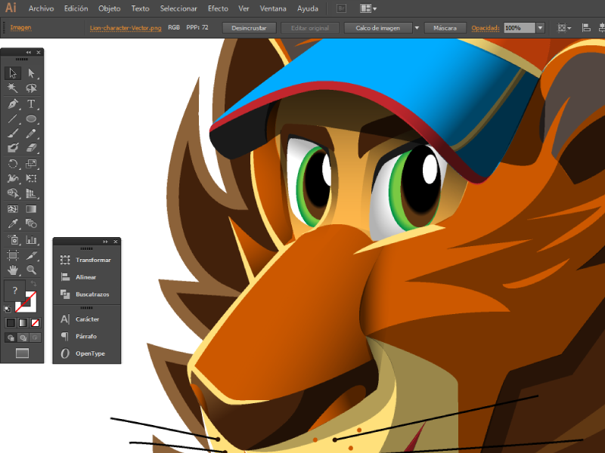Screen dimensions: 605x453
Task: Click the Máscara button
Action: 445,28
